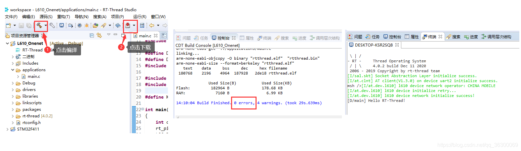This screenshot has width=521, height=151.
Task: Expand the packages folder
Action: [x=13, y=109]
